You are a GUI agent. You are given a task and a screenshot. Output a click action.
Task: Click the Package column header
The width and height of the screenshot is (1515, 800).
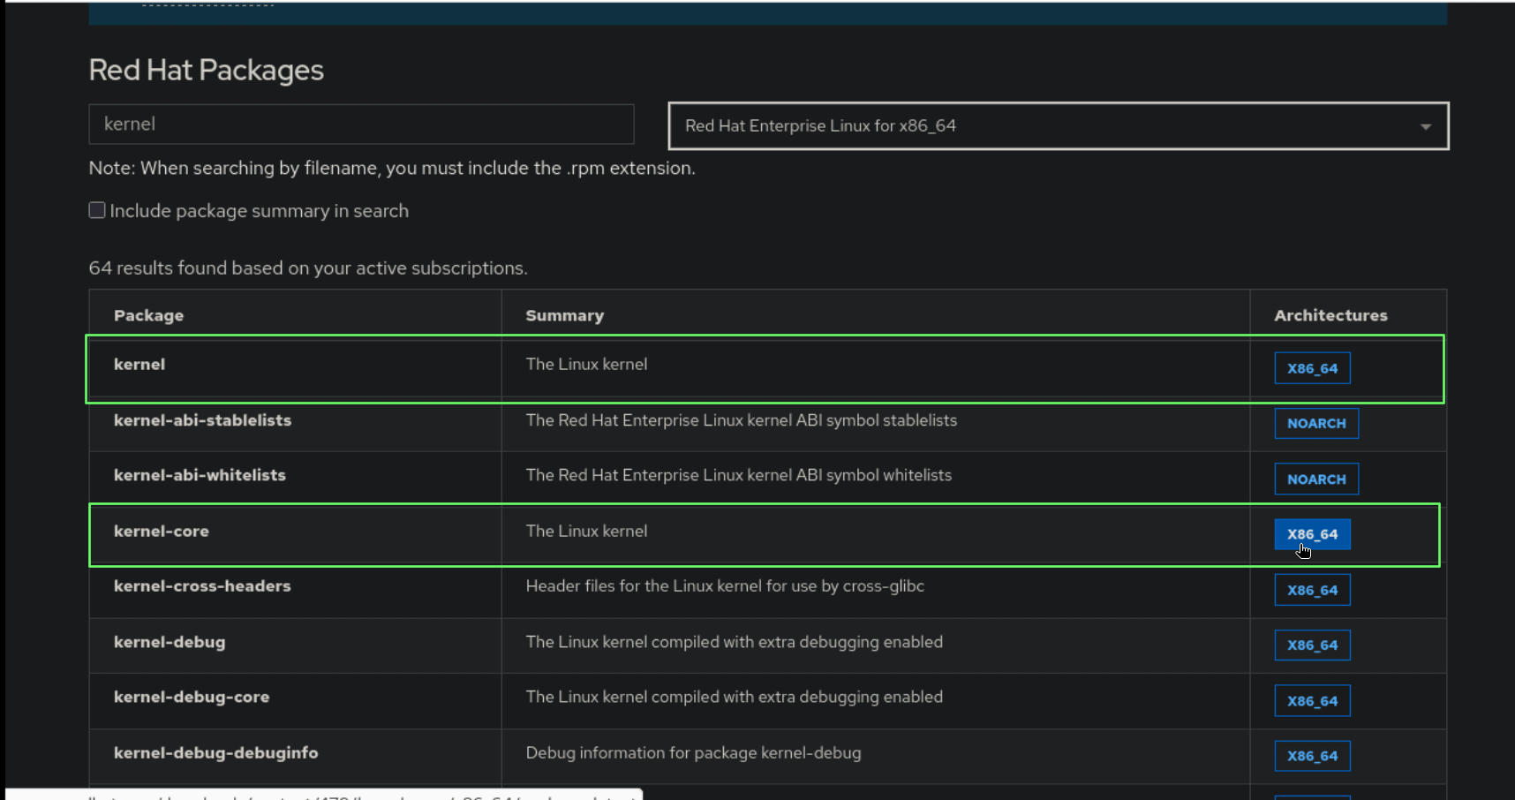[148, 315]
